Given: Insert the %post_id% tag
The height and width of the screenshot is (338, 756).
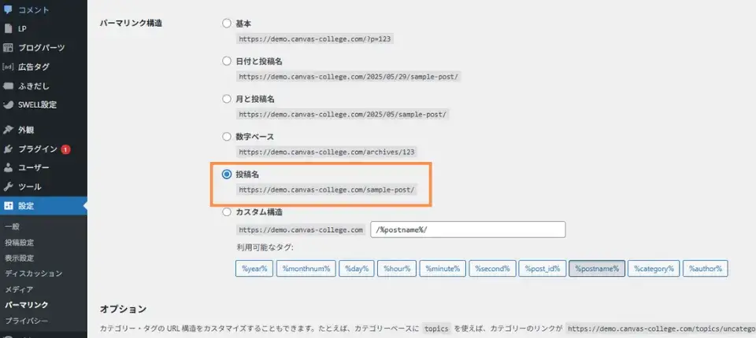Looking at the screenshot, I should 543,269.
